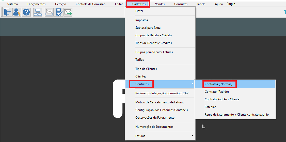Open the Controle de Comissão menu
This screenshot has width=286, height=142.
(x=90, y=4)
